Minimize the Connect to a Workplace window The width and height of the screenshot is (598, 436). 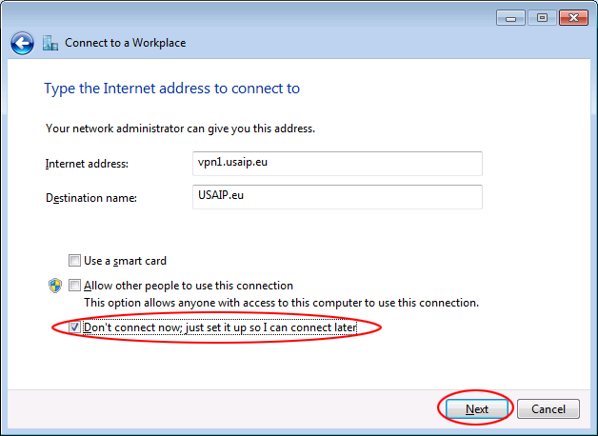point(511,17)
